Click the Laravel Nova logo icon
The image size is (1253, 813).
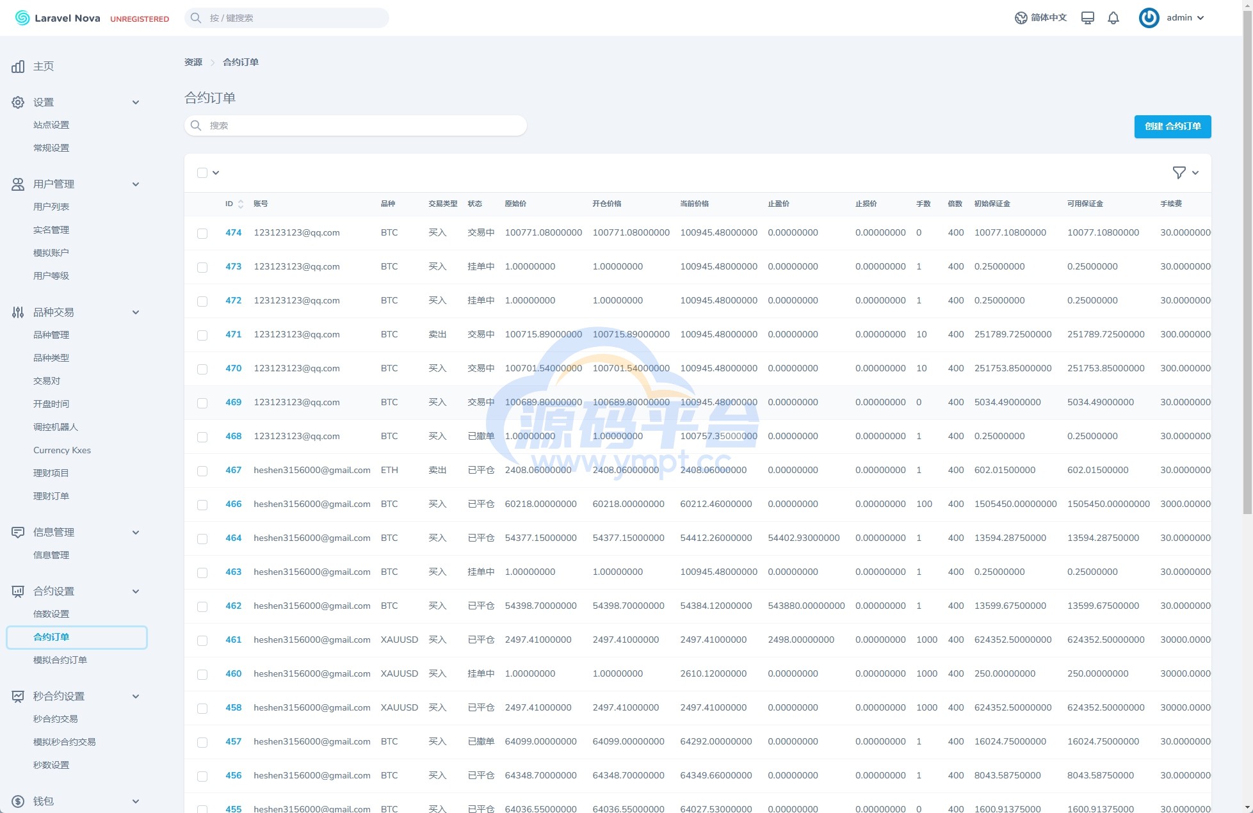[22, 18]
